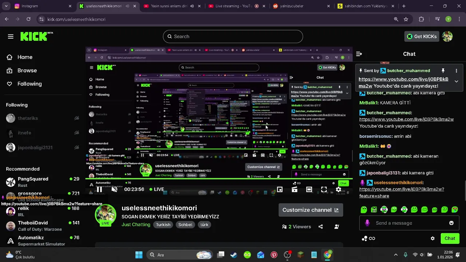Open the Chrome extensions puzzle icon
466x262 pixels.
[421, 19]
